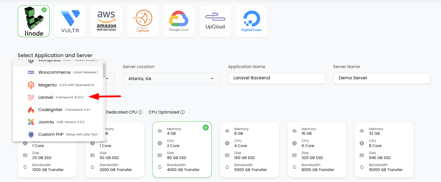Click memory icon on 32 GB plan
The height and width of the screenshot is (182, 441).
pos(362,131)
